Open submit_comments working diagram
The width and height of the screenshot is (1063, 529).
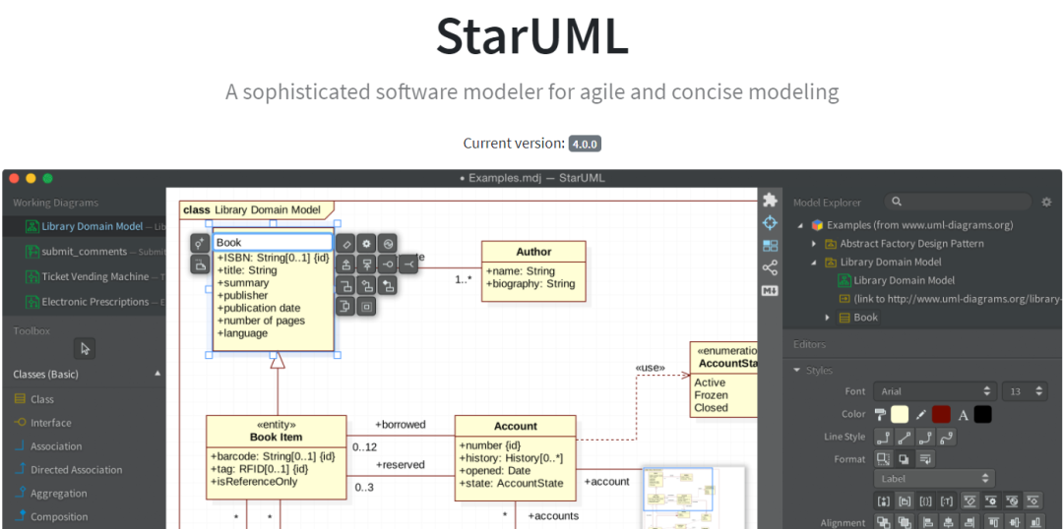click(83, 252)
